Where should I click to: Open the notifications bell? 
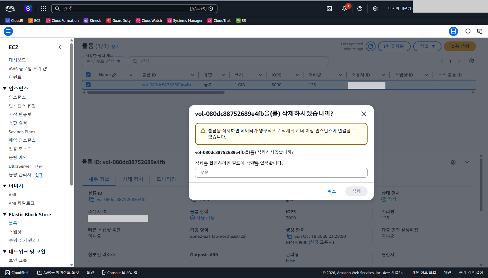[x=344, y=9]
